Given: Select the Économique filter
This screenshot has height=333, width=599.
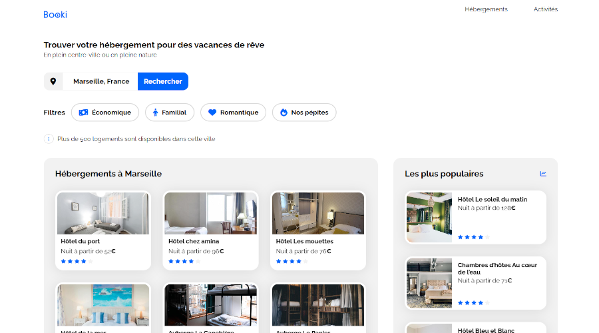Looking at the screenshot, I should [105, 113].
